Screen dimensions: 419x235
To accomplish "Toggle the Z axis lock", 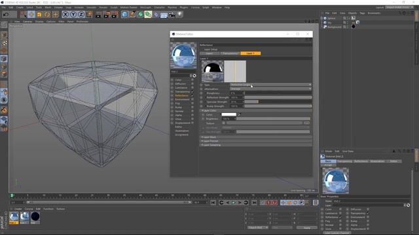I will tap(81, 14).
